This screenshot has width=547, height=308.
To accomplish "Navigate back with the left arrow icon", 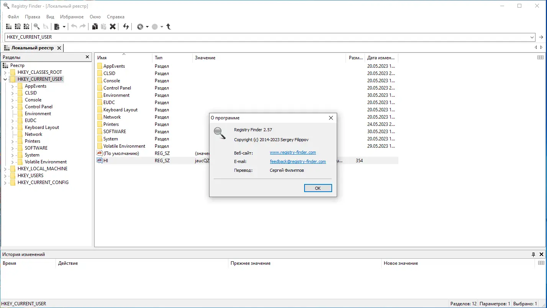I will pos(140,26).
